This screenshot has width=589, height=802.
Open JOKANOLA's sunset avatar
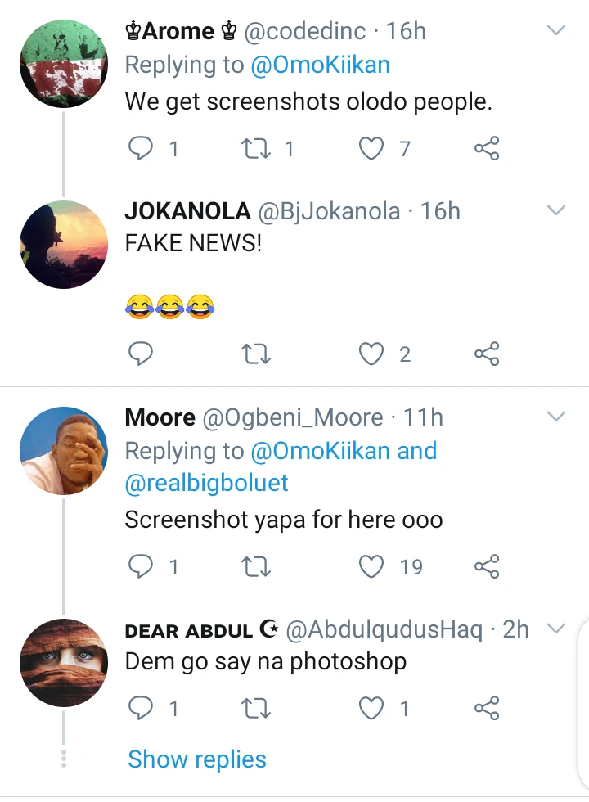(x=63, y=245)
